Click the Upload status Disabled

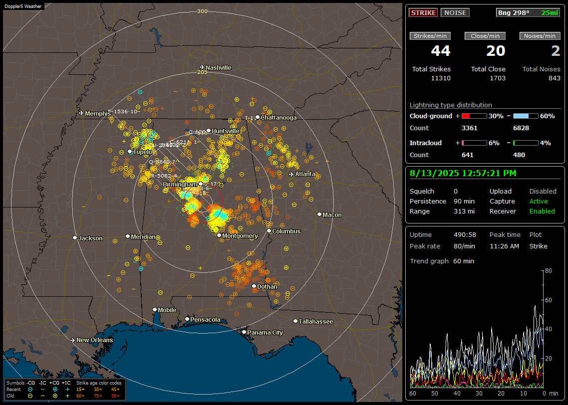543,192
